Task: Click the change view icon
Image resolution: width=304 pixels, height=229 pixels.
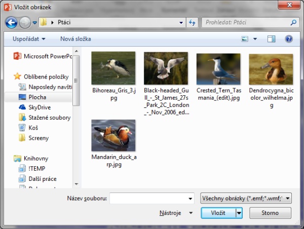Action: [245, 39]
